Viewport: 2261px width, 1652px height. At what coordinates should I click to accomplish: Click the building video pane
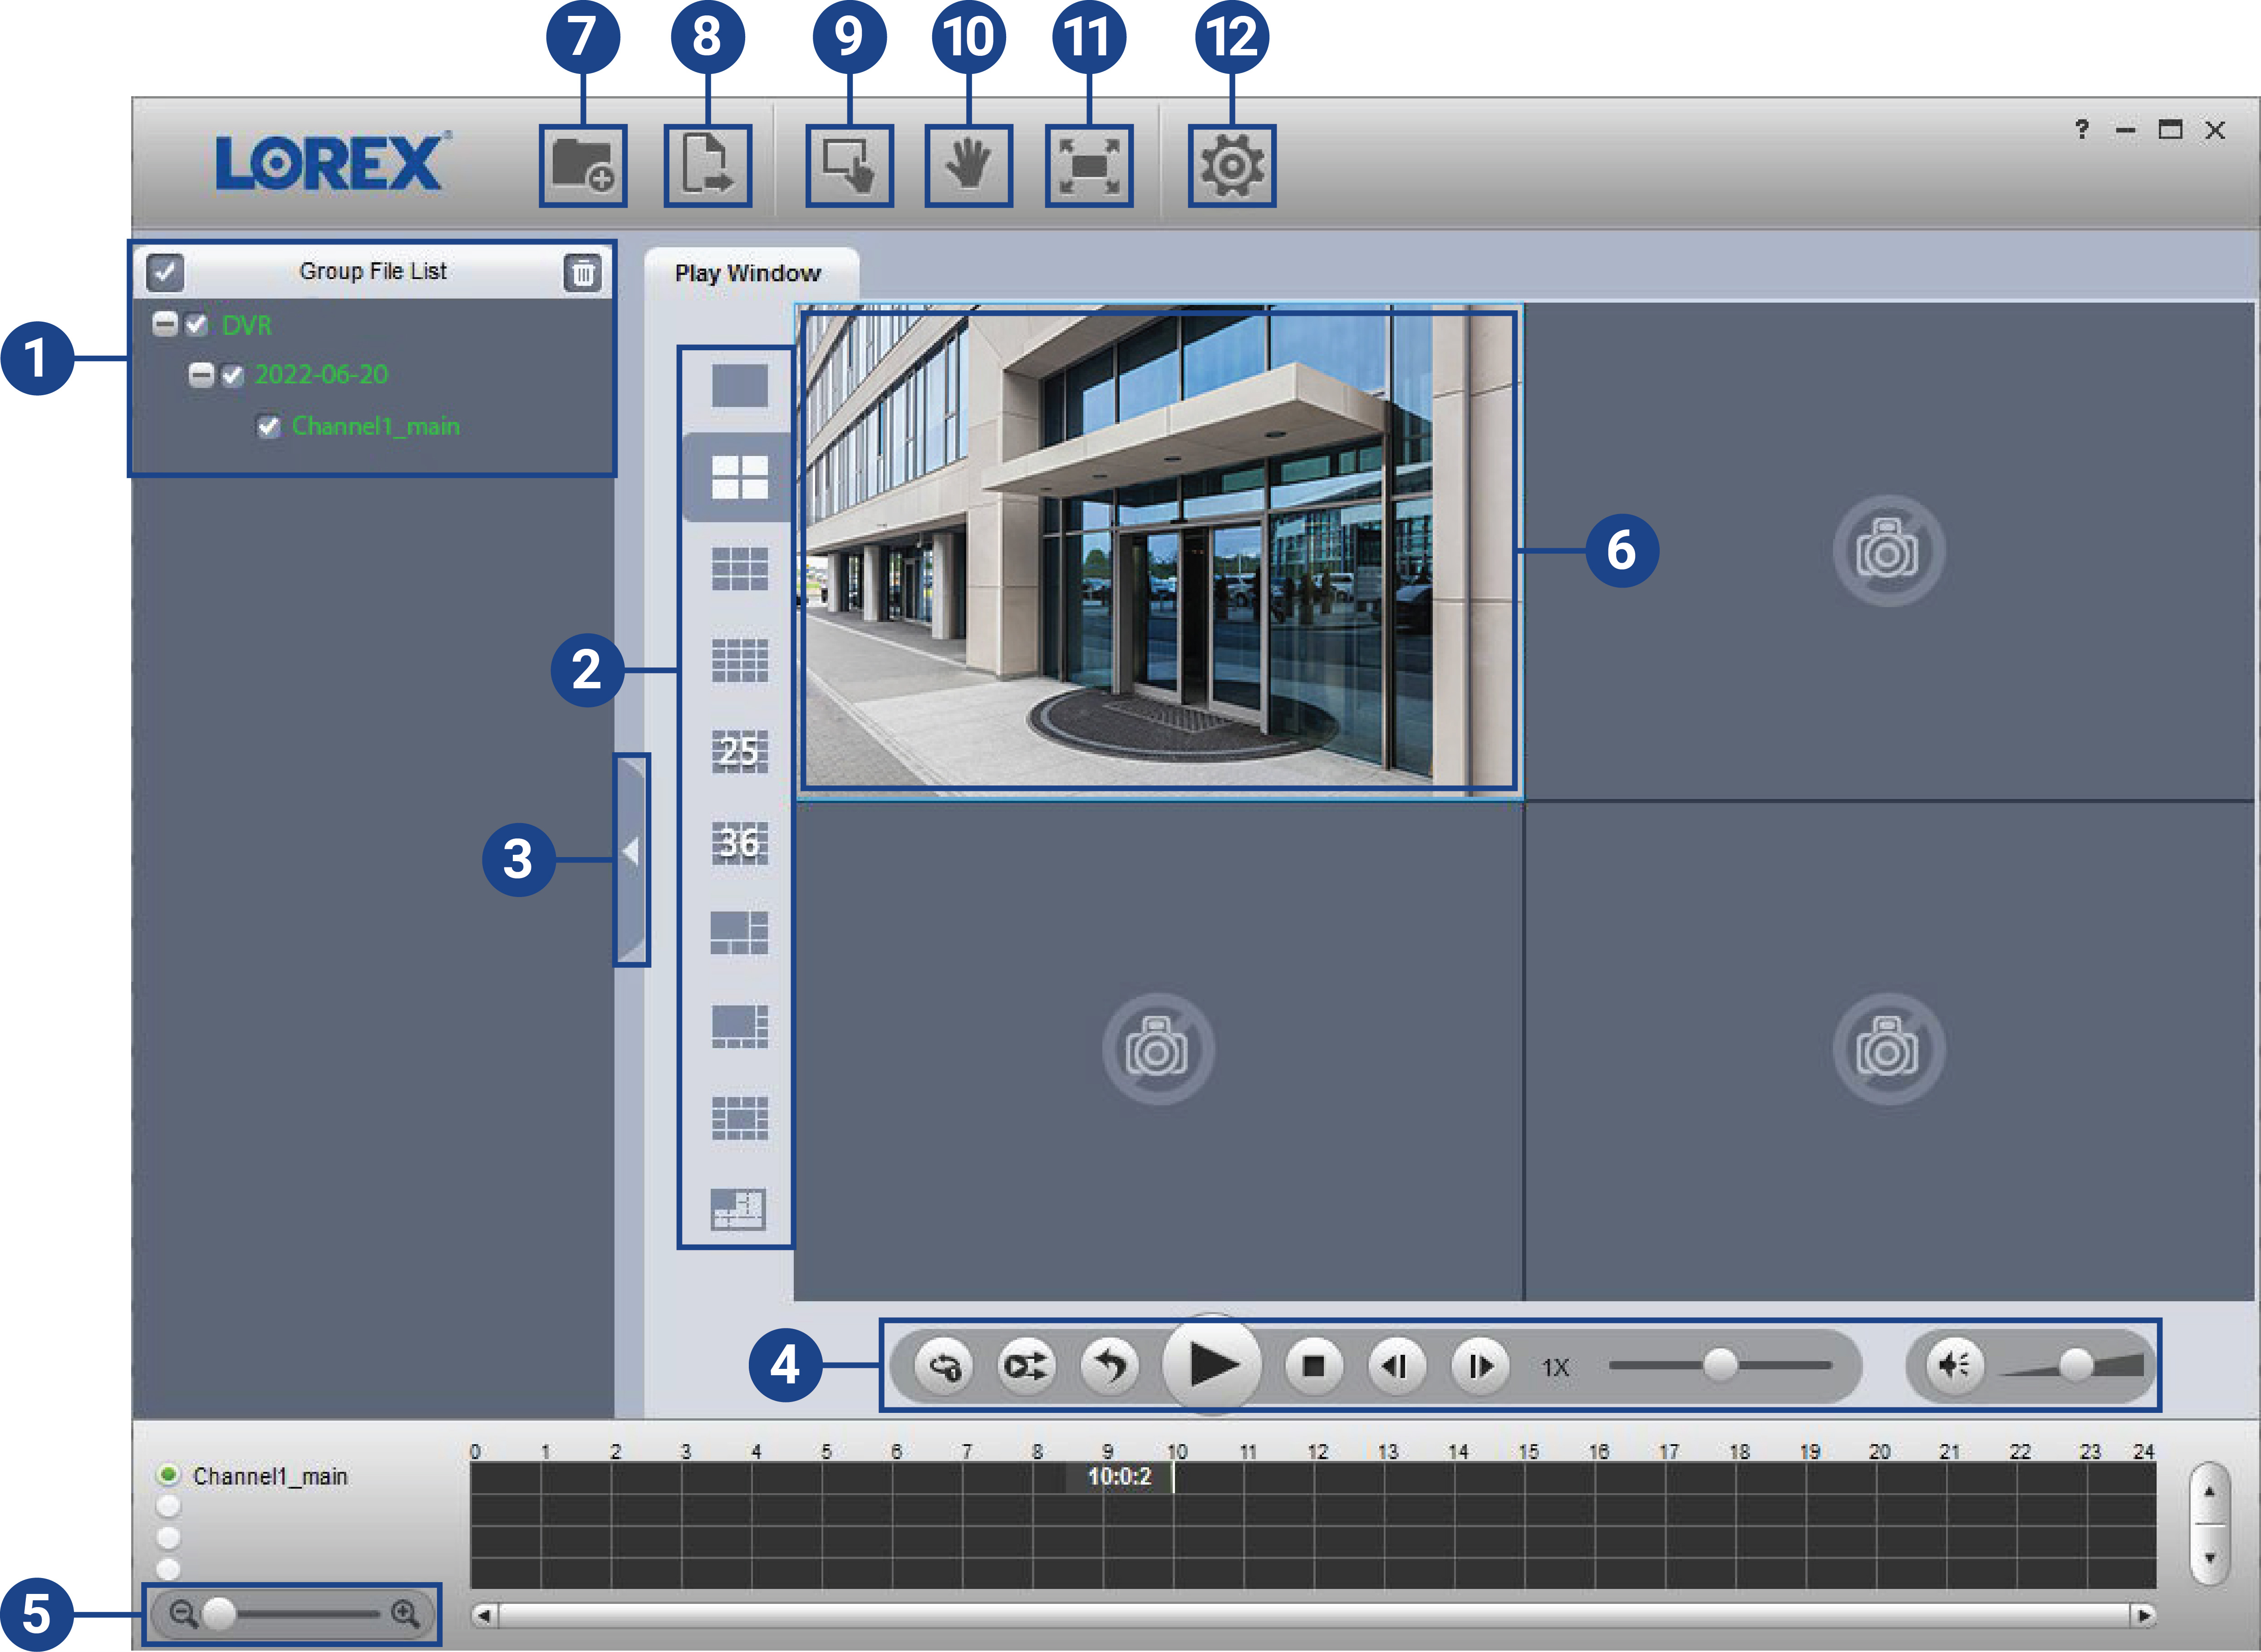1159,551
